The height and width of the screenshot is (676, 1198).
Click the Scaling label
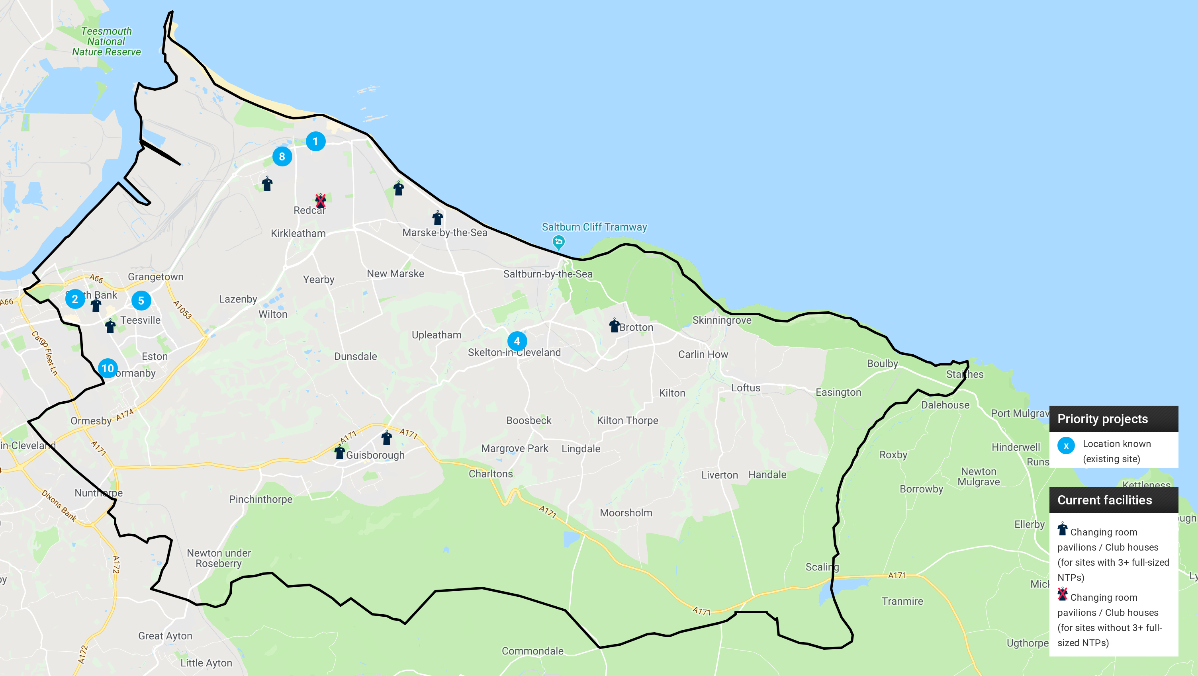point(822,567)
